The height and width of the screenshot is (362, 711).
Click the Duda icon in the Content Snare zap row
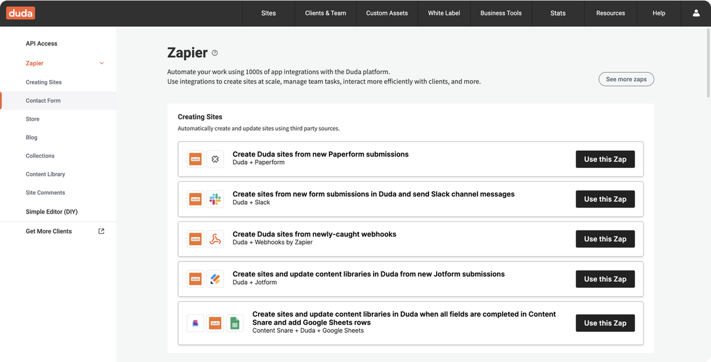[215, 323]
